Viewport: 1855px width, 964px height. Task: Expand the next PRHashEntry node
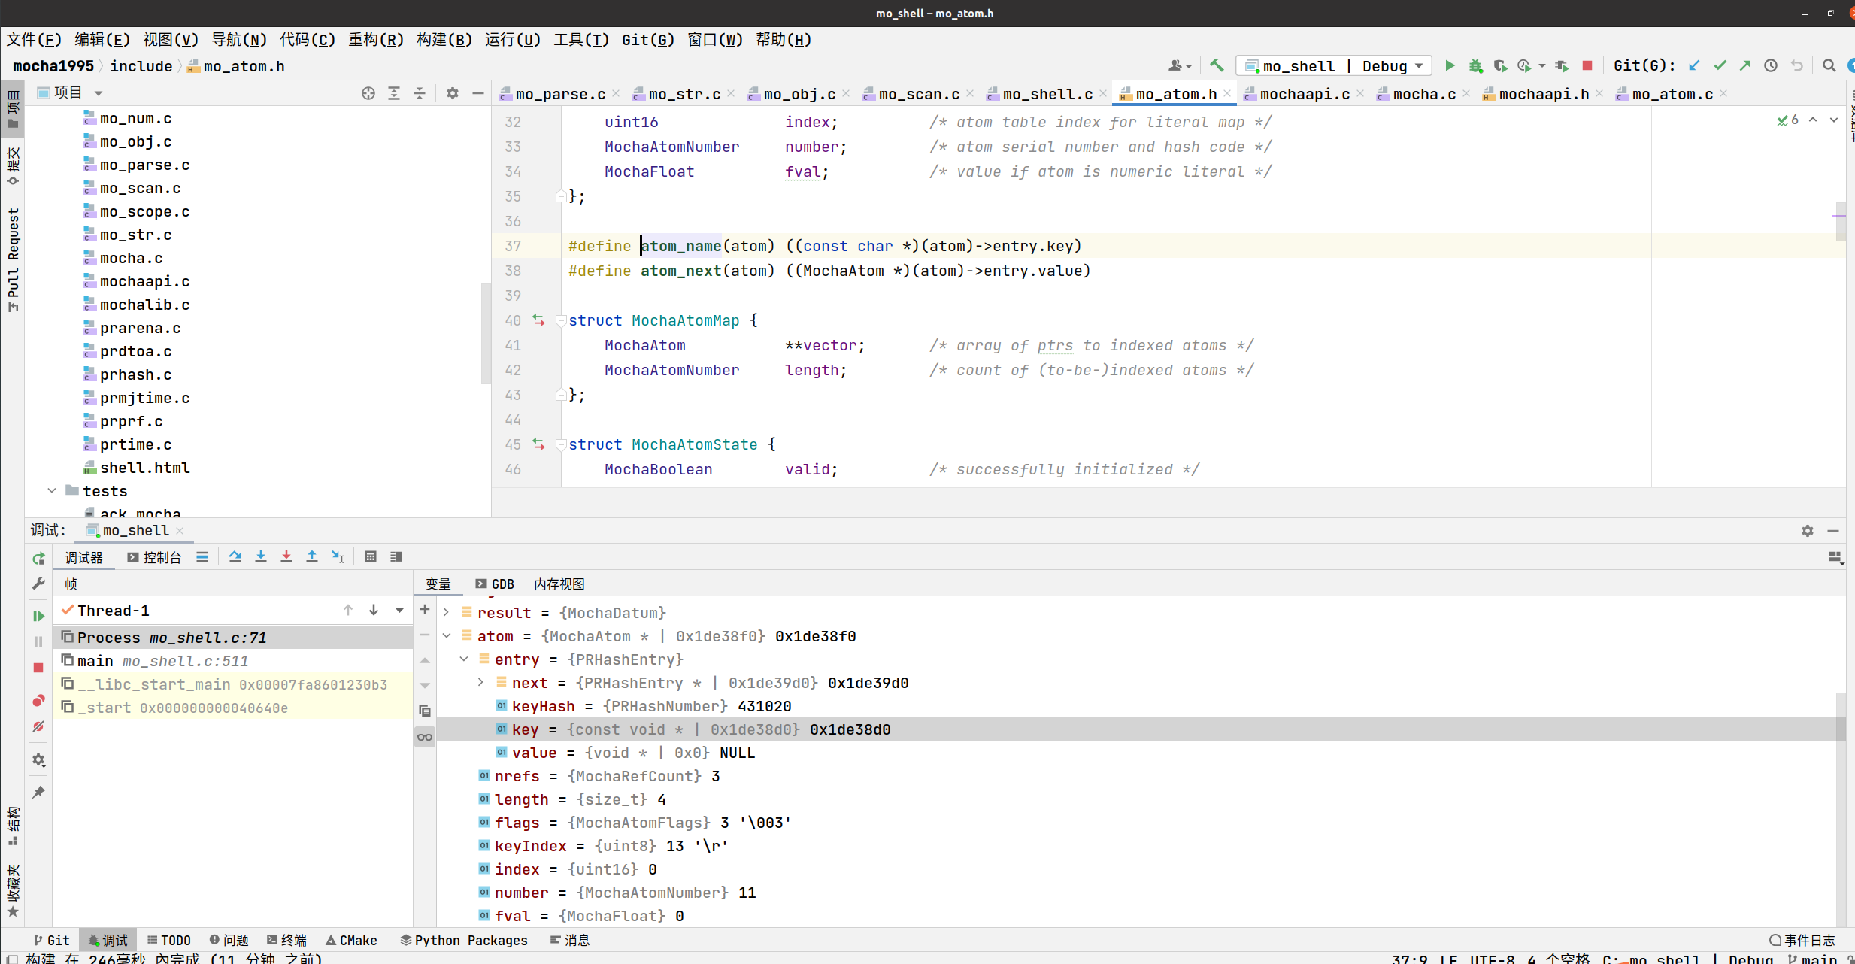(x=481, y=683)
